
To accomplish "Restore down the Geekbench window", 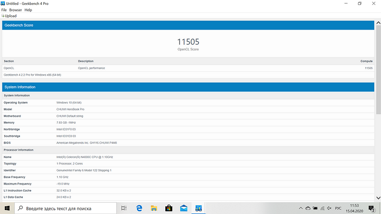I will (360, 3).
